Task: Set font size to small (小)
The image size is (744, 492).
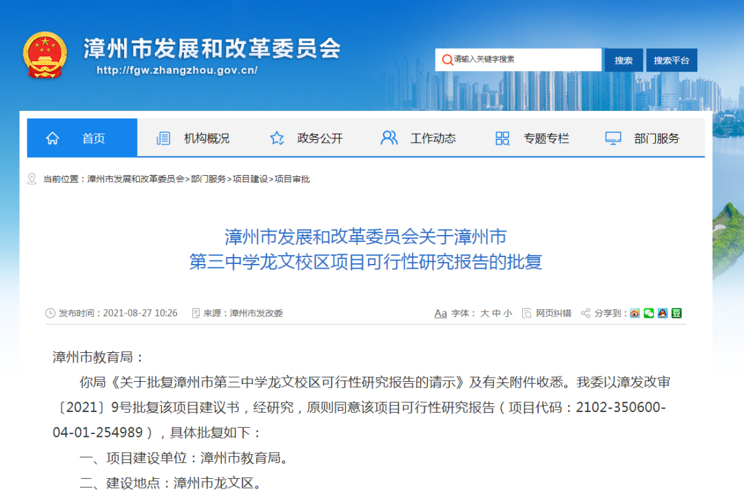Action: pos(508,313)
